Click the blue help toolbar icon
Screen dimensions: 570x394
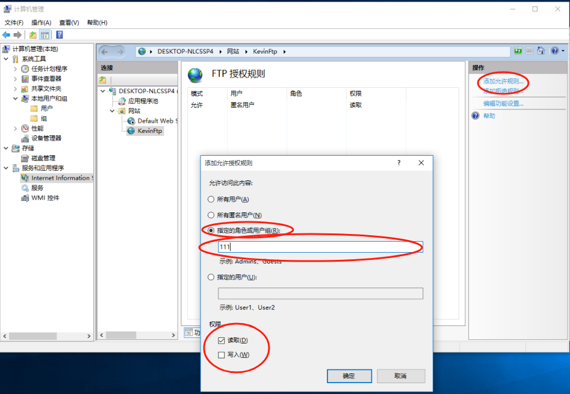pos(60,35)
